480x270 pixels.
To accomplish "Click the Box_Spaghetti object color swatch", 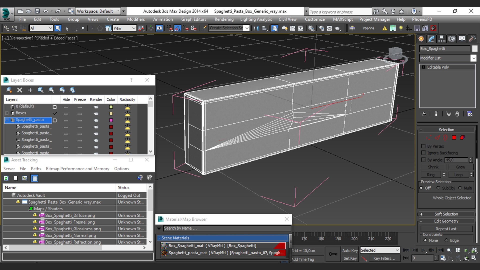I will (x=474, y=49).
